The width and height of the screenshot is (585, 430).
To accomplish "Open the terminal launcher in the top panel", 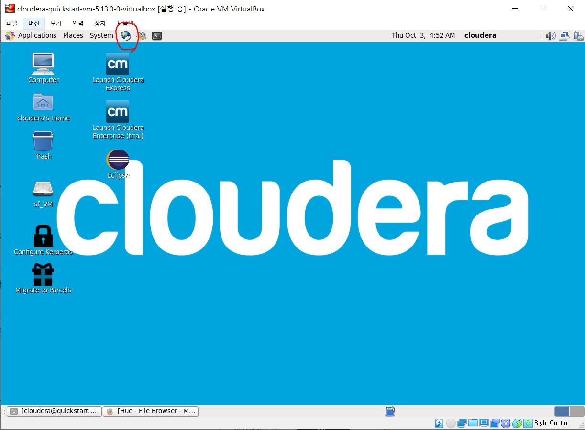I will point(157,35).
